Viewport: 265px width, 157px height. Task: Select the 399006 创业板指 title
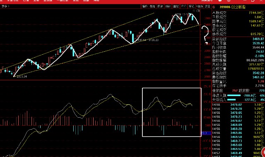pyautogui.click(x=232, y=7)
